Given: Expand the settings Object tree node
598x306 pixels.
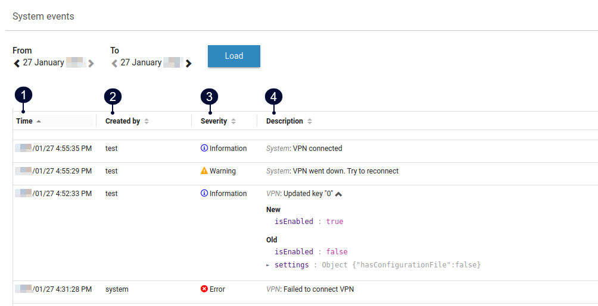Looking at the screenshot, I should [x=267, y=265].
